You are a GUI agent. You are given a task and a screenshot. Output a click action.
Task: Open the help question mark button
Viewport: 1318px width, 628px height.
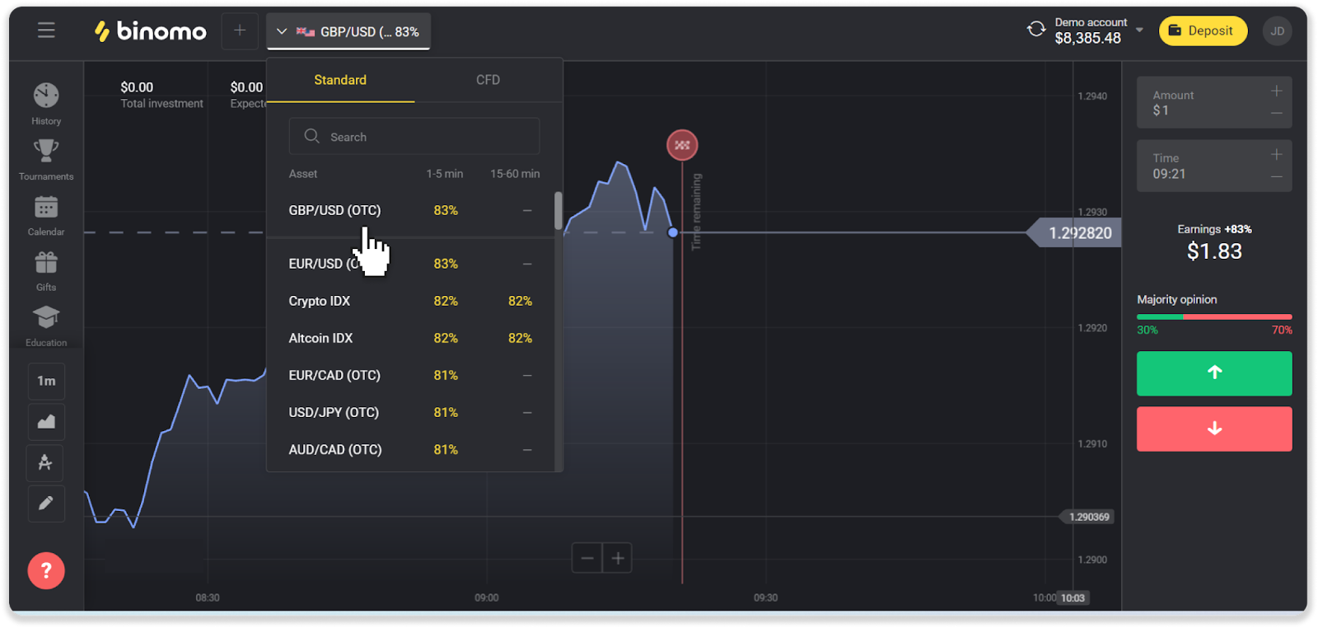click(x=46, y=570)
